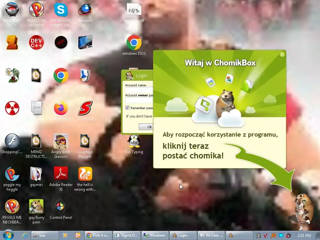Viewport: 320px width, 240px height.
Task: Switch to the Pink it u... Chrome window
Action: 98,235
